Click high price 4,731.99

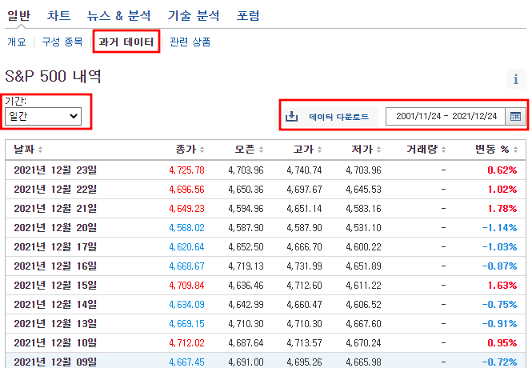[304, 266]
